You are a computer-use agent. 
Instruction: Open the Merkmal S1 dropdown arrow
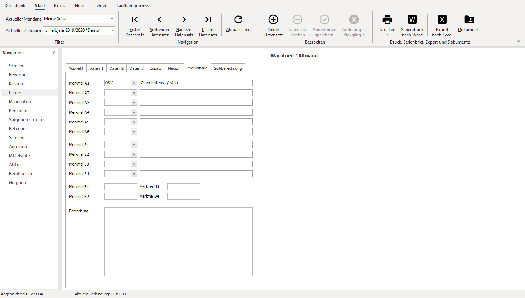click(134, 145)
